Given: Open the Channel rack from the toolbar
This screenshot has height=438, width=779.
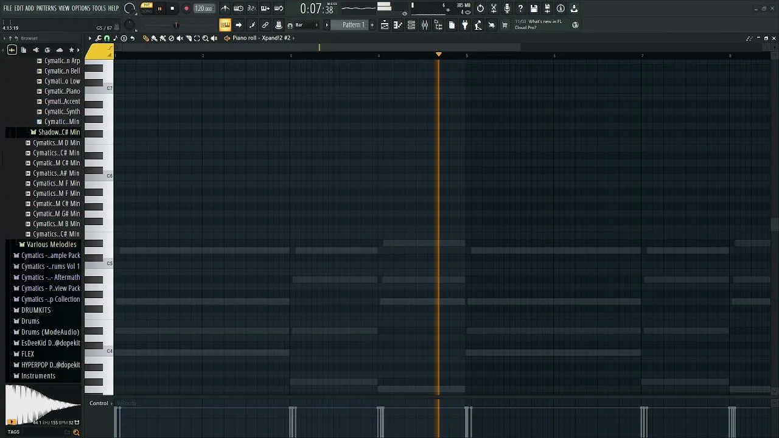Looking at the screenshot, I should pyautogui.click(x=411, y=25).
